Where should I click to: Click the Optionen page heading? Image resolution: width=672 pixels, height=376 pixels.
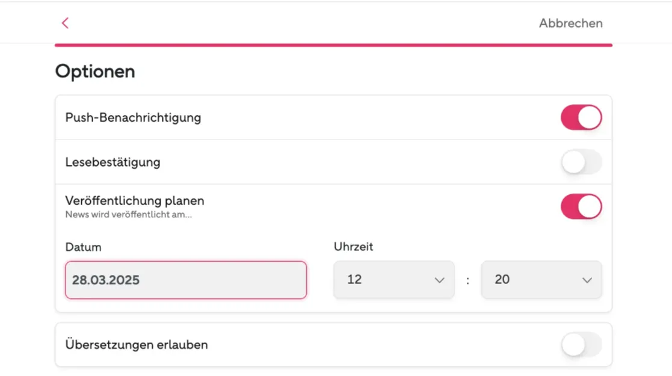click(95, 72)
